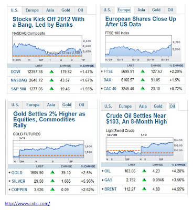Image resolution: width=193 pixels, height=210 pixels.
Task: Click the green arrow in the CAC 40 row
Action: pyautogui.click(x=143, y=88)
